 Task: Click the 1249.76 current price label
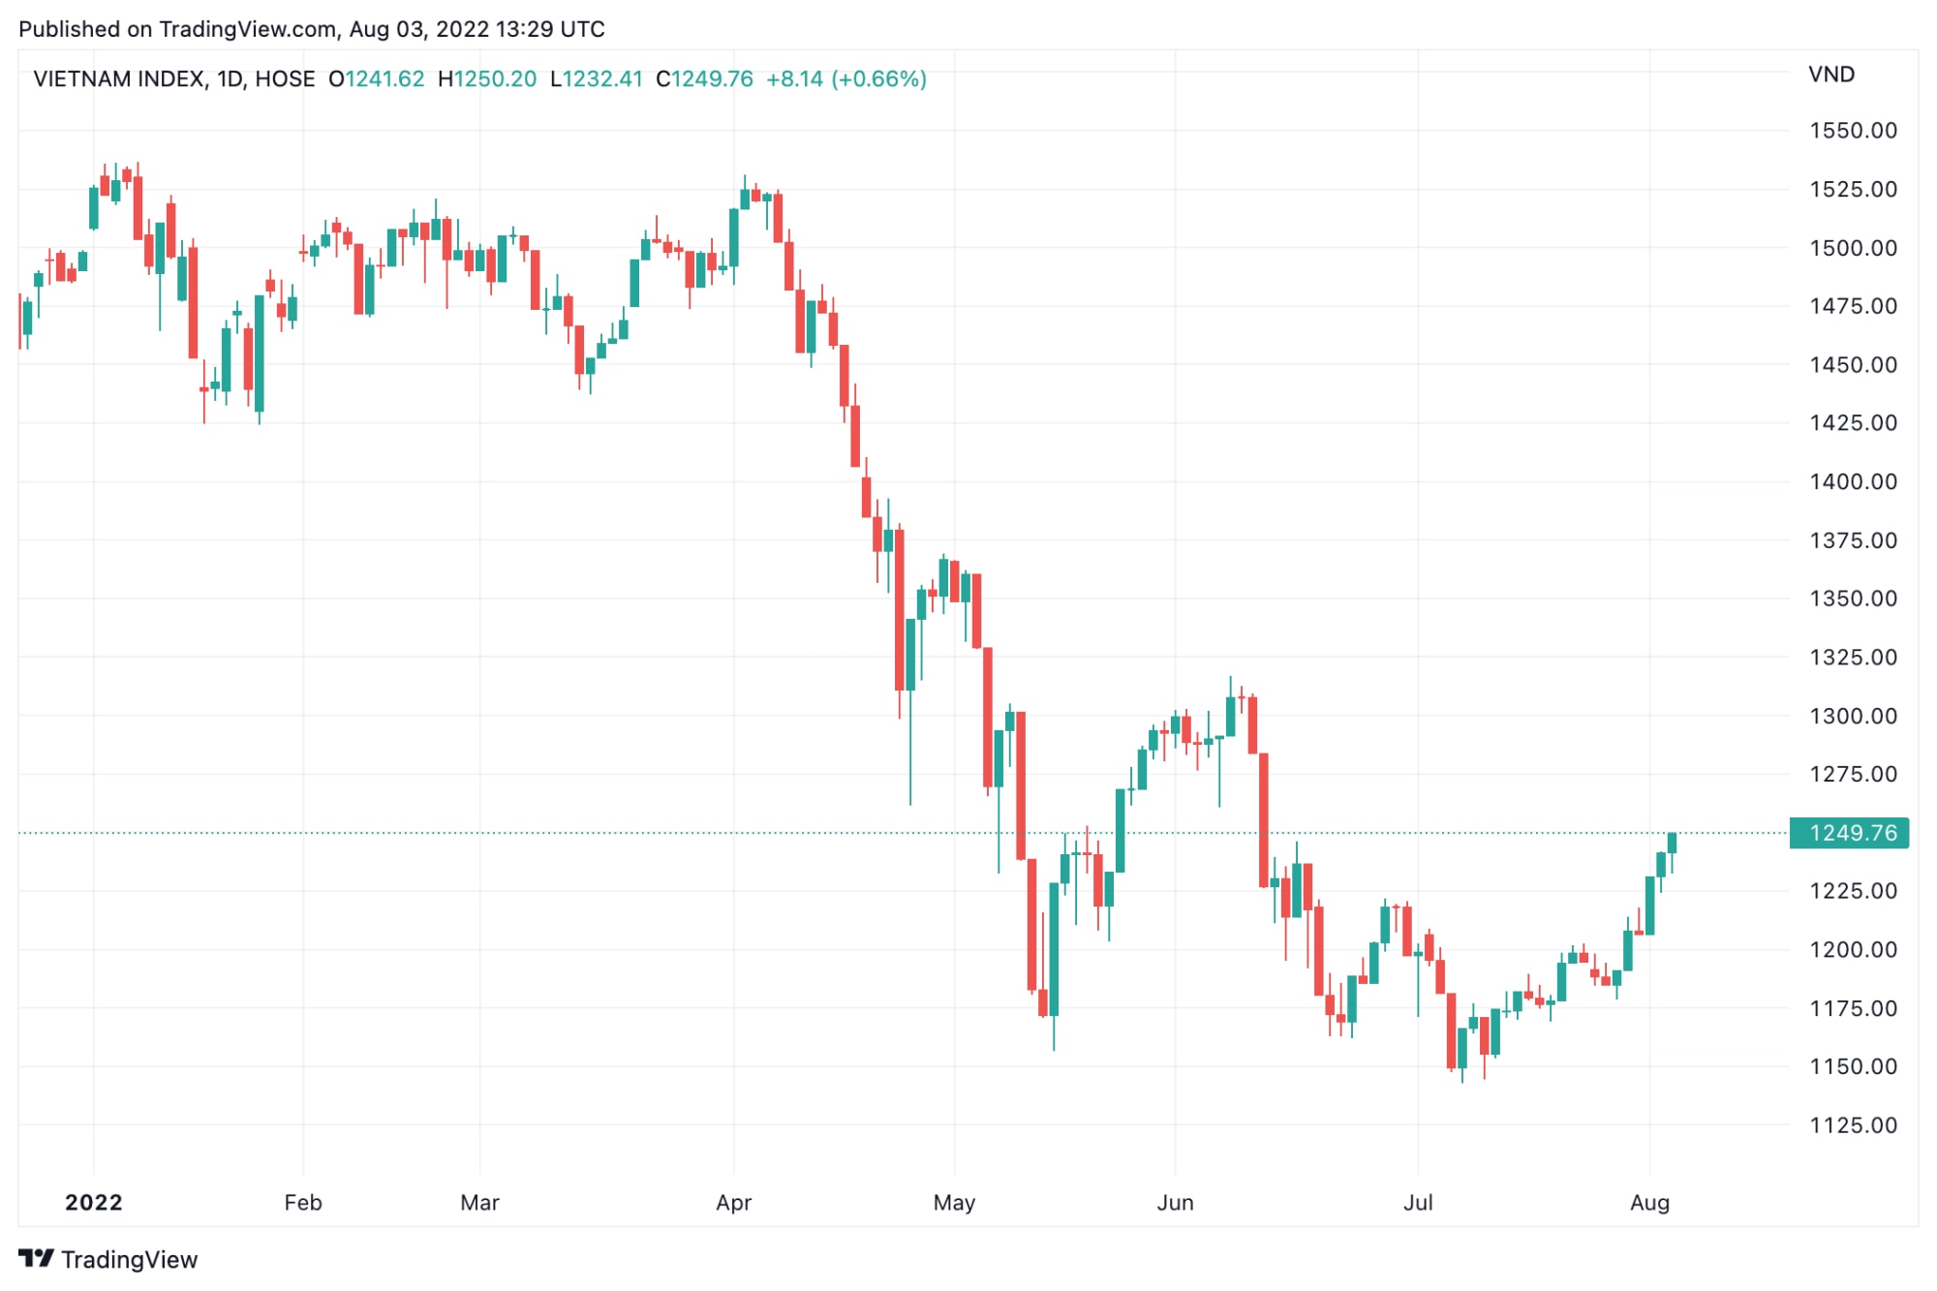pyautogui.click(x=1849, y=833)
